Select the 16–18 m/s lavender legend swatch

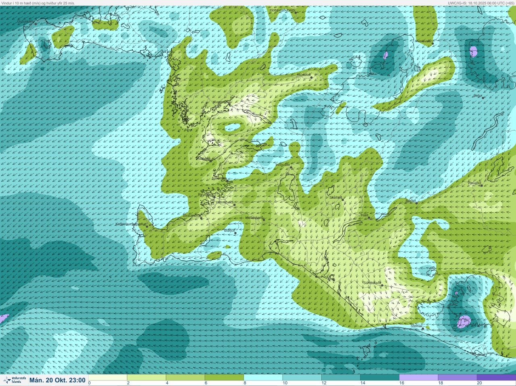click(x=419, y=378)
